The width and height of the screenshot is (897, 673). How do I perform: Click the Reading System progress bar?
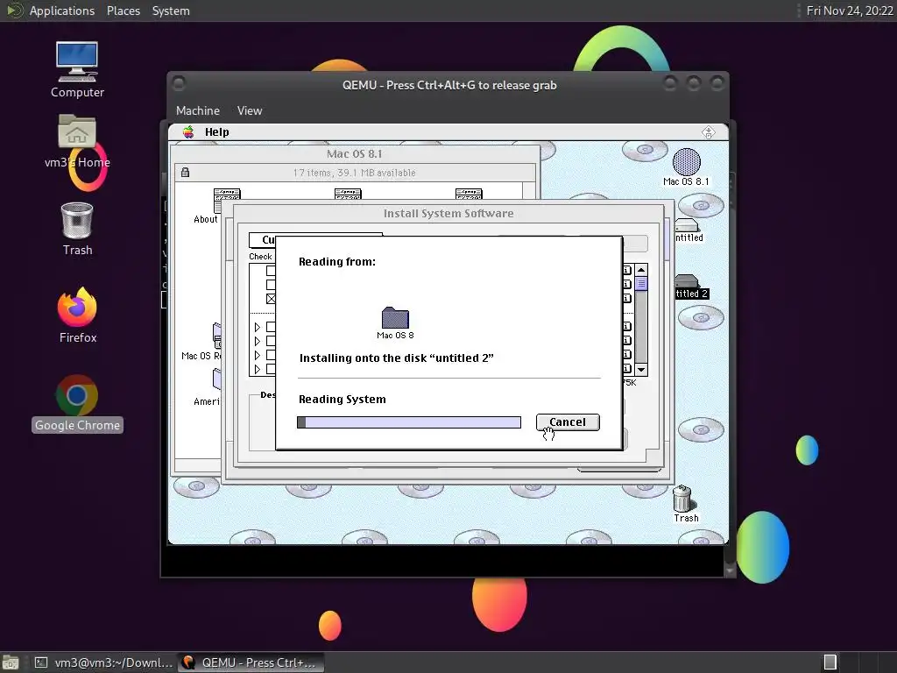(409, 422)
